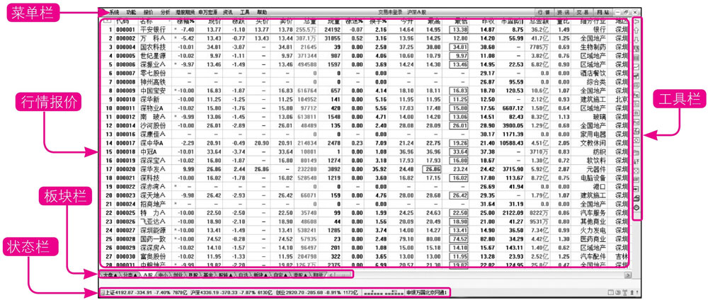
Task: Open the 工具 menu in menu bar
Action: coord(244,13)
